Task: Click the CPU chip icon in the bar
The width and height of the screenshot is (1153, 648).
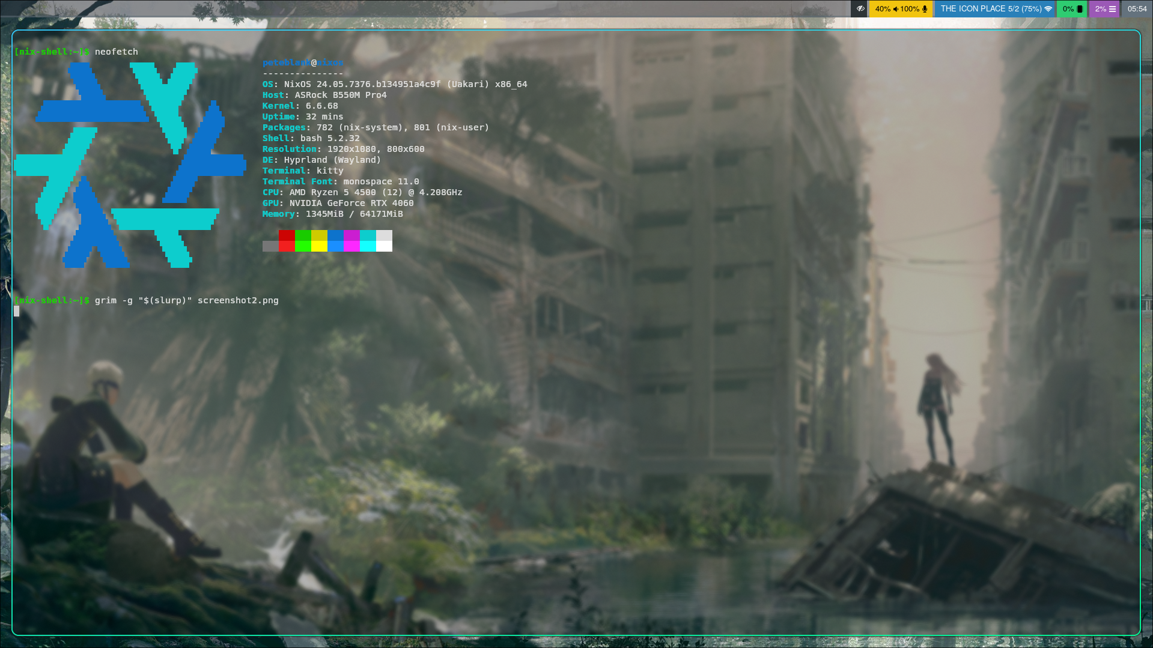Action: click(1080, 9)
